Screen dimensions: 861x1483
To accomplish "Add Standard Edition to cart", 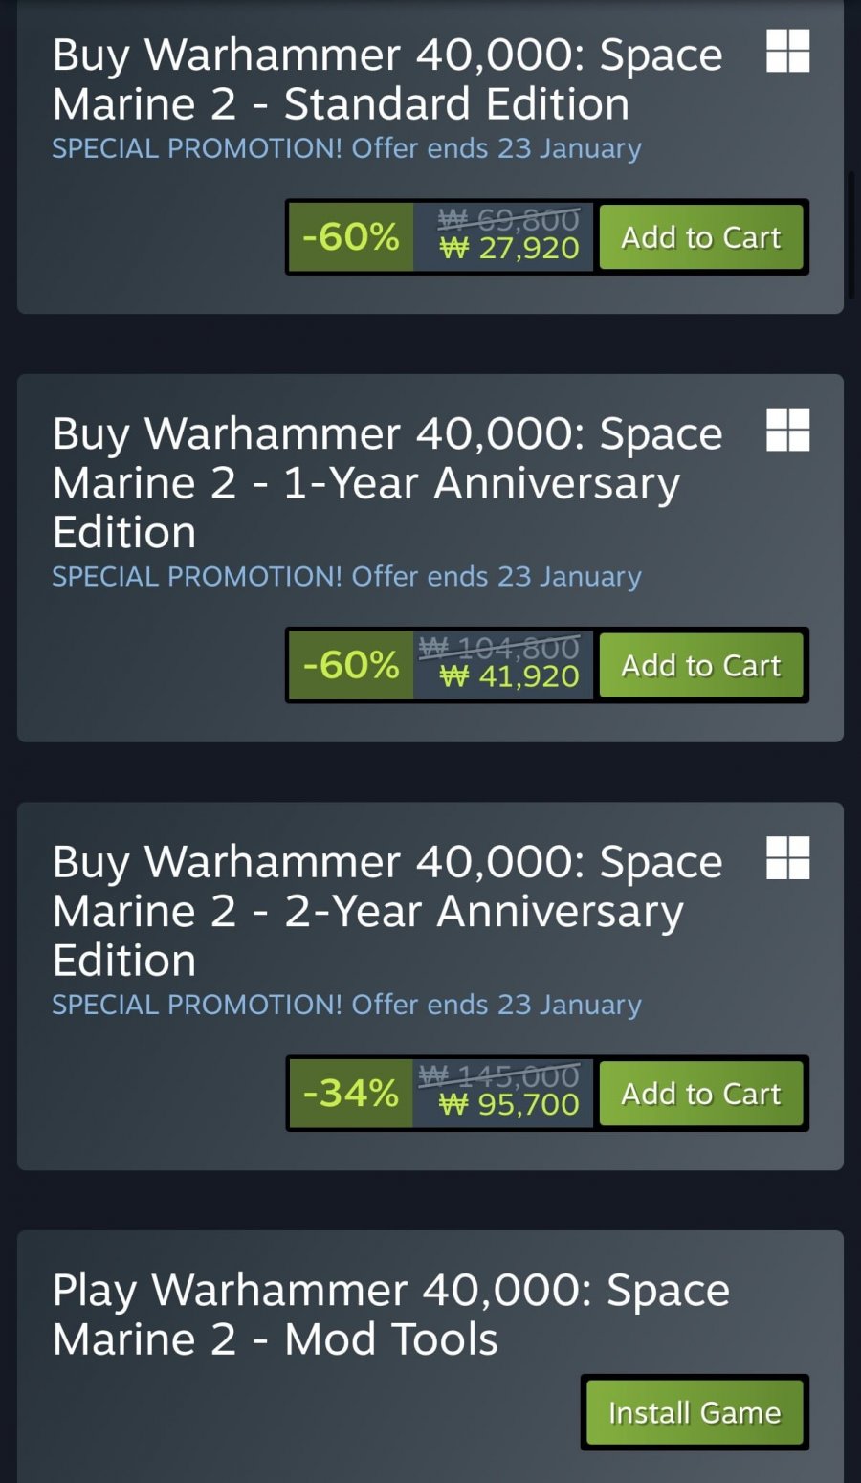I will 701,237.
